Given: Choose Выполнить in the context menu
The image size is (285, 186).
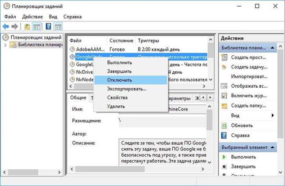Looking at the screenshot, I should (x=131, y=63).
